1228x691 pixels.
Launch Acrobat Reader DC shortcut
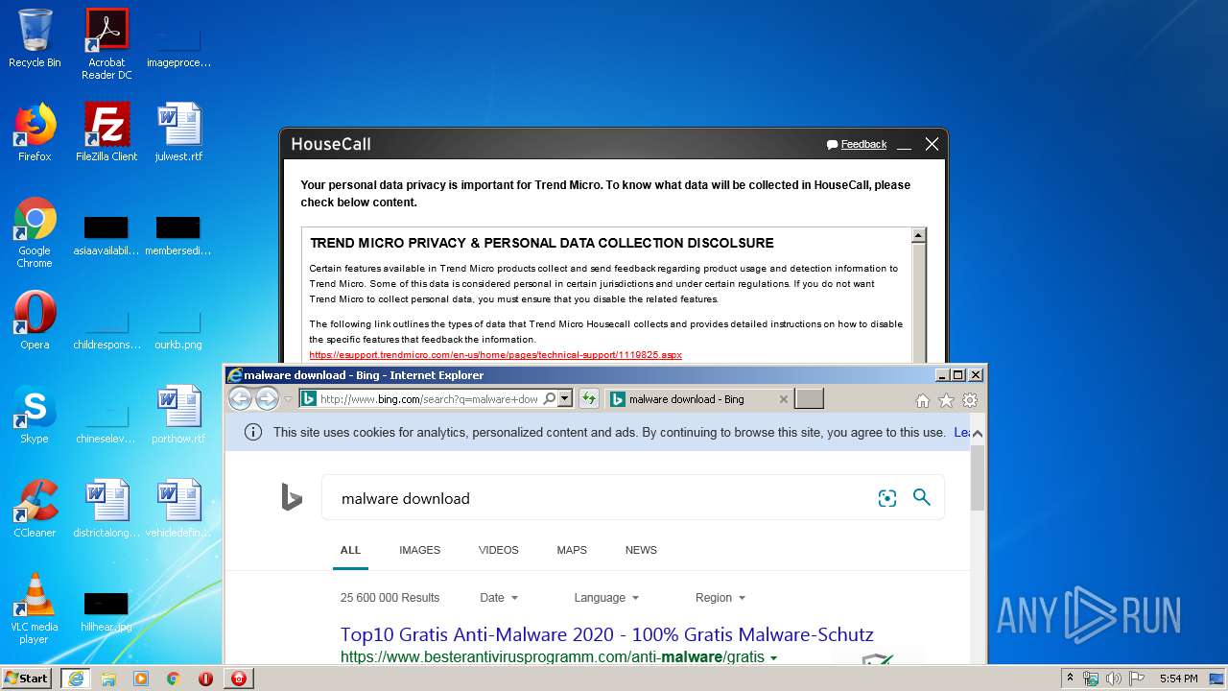point(106,43)
